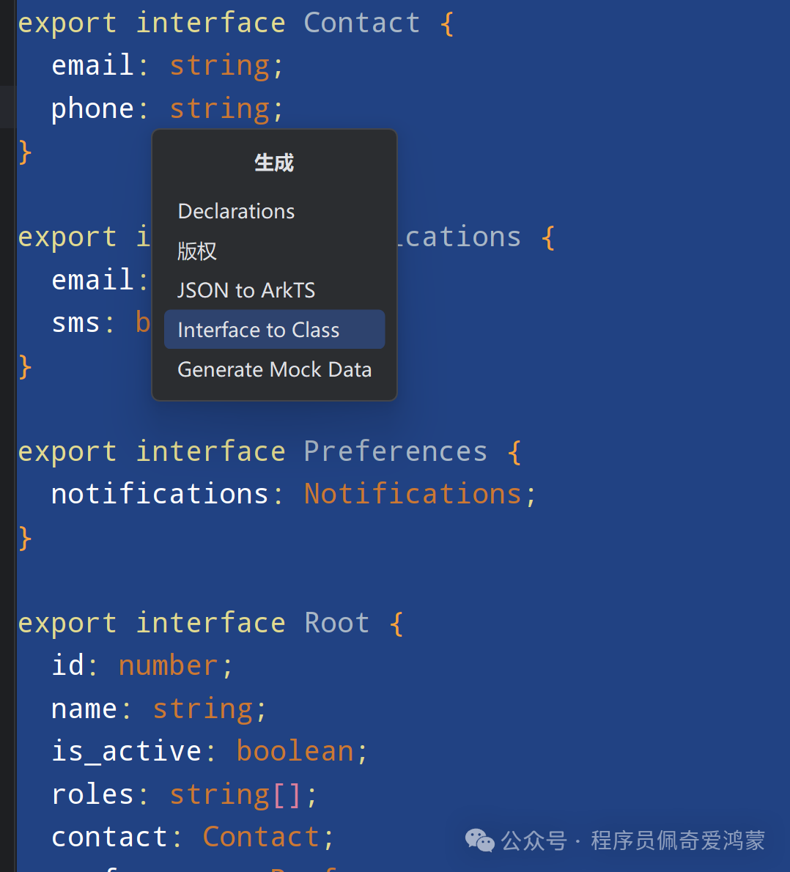The image size is (790, 872).
Task: Click the id property name
Action: coord(67,665)
